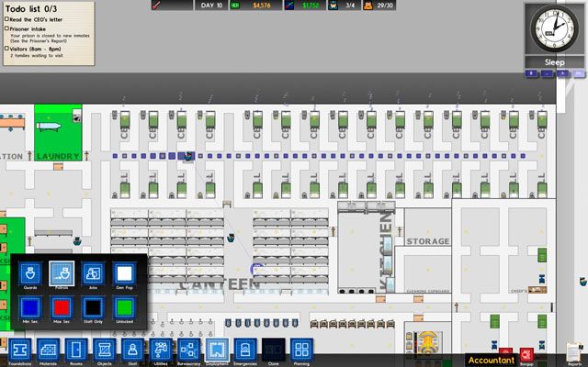Open the Staff hiring menu
Viewport: 588px width, 367px height.
tap(132, 350)
